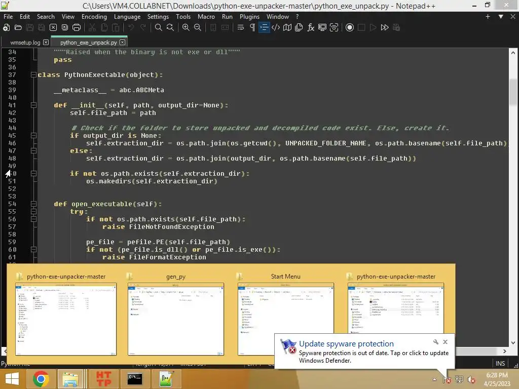This screenshot has width=519, height=389.
Task: Open the Encoding menu
Action: [94, 17]
